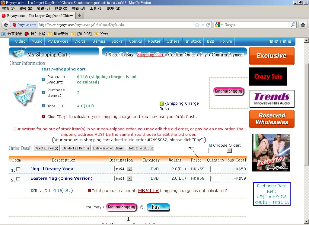Click Add to Wish List button

(x=141, y=148)
